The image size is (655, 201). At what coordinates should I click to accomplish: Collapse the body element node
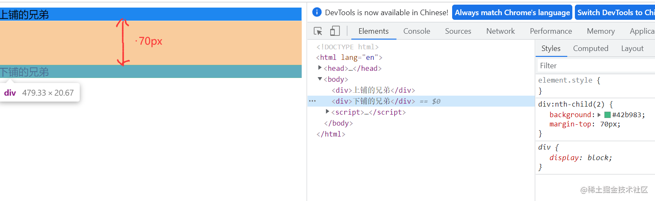pos(320,79)
